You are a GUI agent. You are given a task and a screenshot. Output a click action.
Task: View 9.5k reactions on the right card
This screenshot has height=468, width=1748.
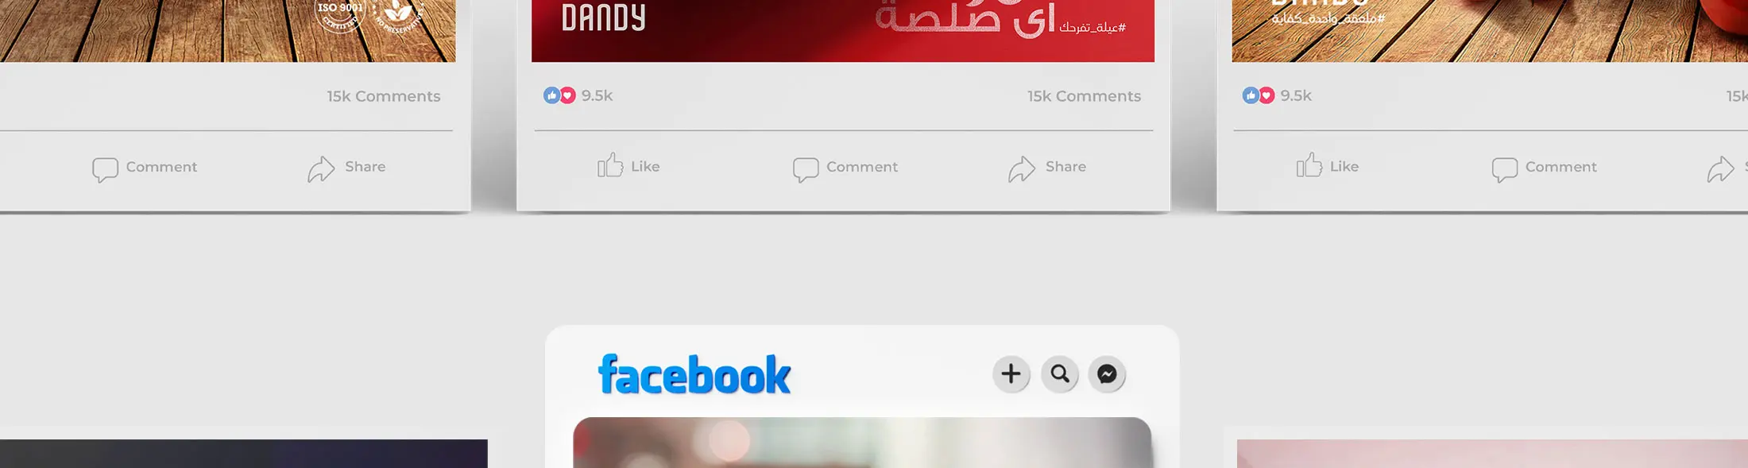pos(1277,95)
